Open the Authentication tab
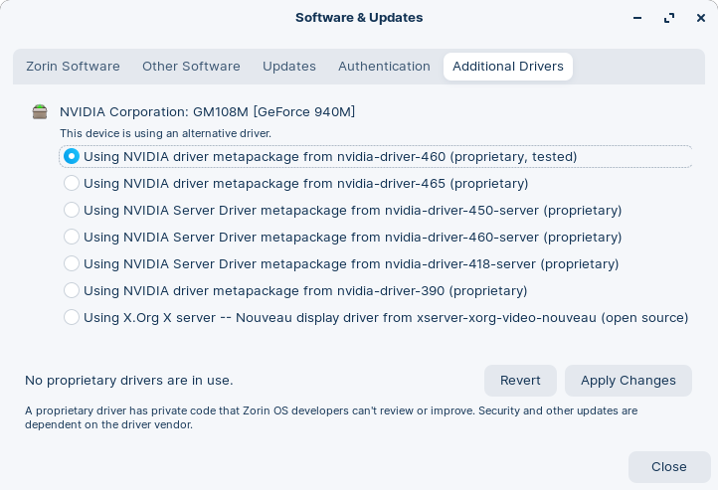Image resolution: width=718 pixels, height=490 pixels. pos(384,67)
